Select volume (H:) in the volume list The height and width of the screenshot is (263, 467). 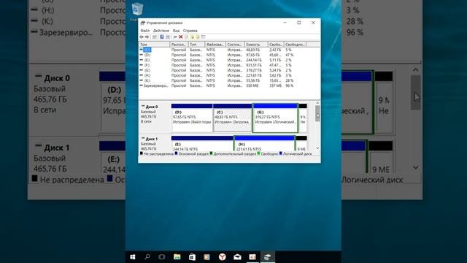(147, 75)
